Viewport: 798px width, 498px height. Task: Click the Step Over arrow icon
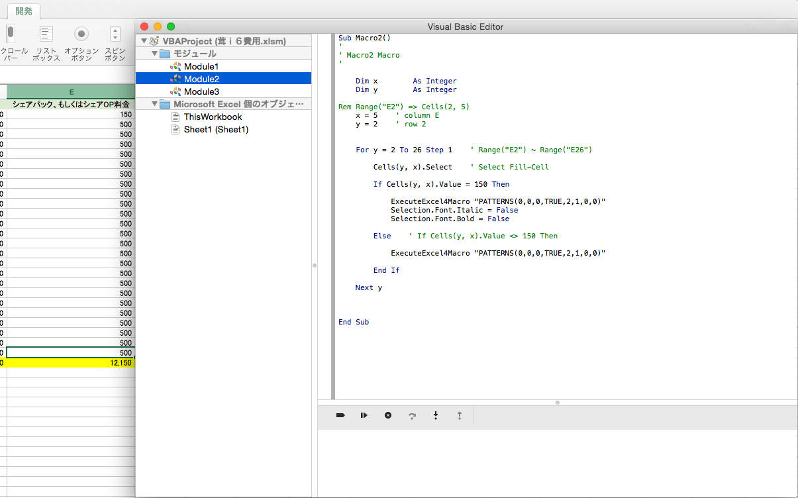coord(412,416)
